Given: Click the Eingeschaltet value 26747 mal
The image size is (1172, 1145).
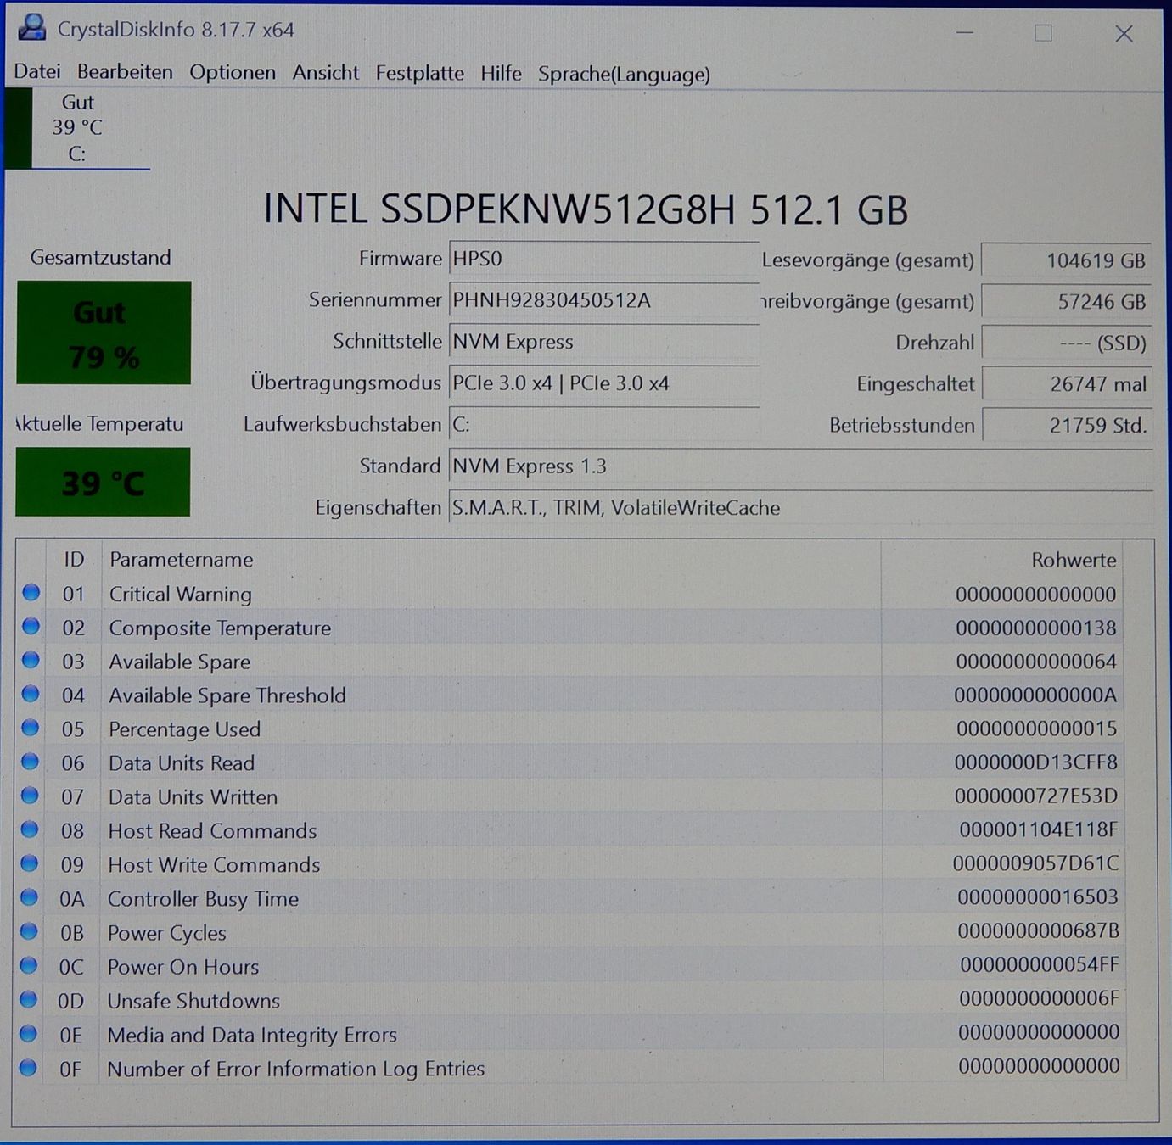Looking at the screenshot, I should coord(1067,384).
